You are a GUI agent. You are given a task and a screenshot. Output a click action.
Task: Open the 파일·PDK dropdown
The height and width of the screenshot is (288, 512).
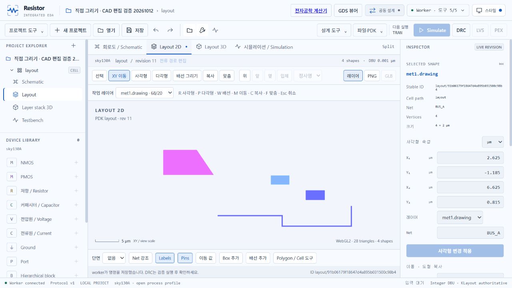click(x=370, y=30)
